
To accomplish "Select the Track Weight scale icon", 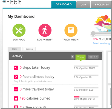I will coord(71,30).
